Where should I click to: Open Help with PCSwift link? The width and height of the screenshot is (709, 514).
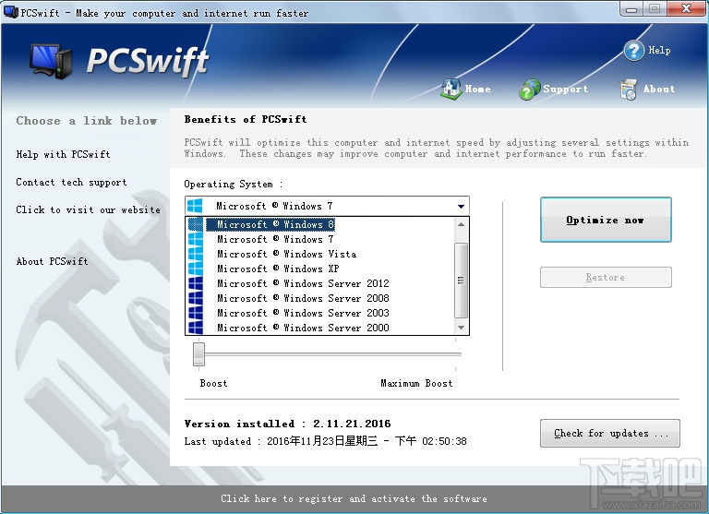pyautogui.click(x=64, y=154)
